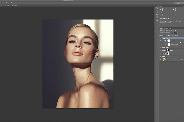Viewport: 184px width, 122px height.
Task: Filter layers by adjustment layers icon
Action: [169, 30]
